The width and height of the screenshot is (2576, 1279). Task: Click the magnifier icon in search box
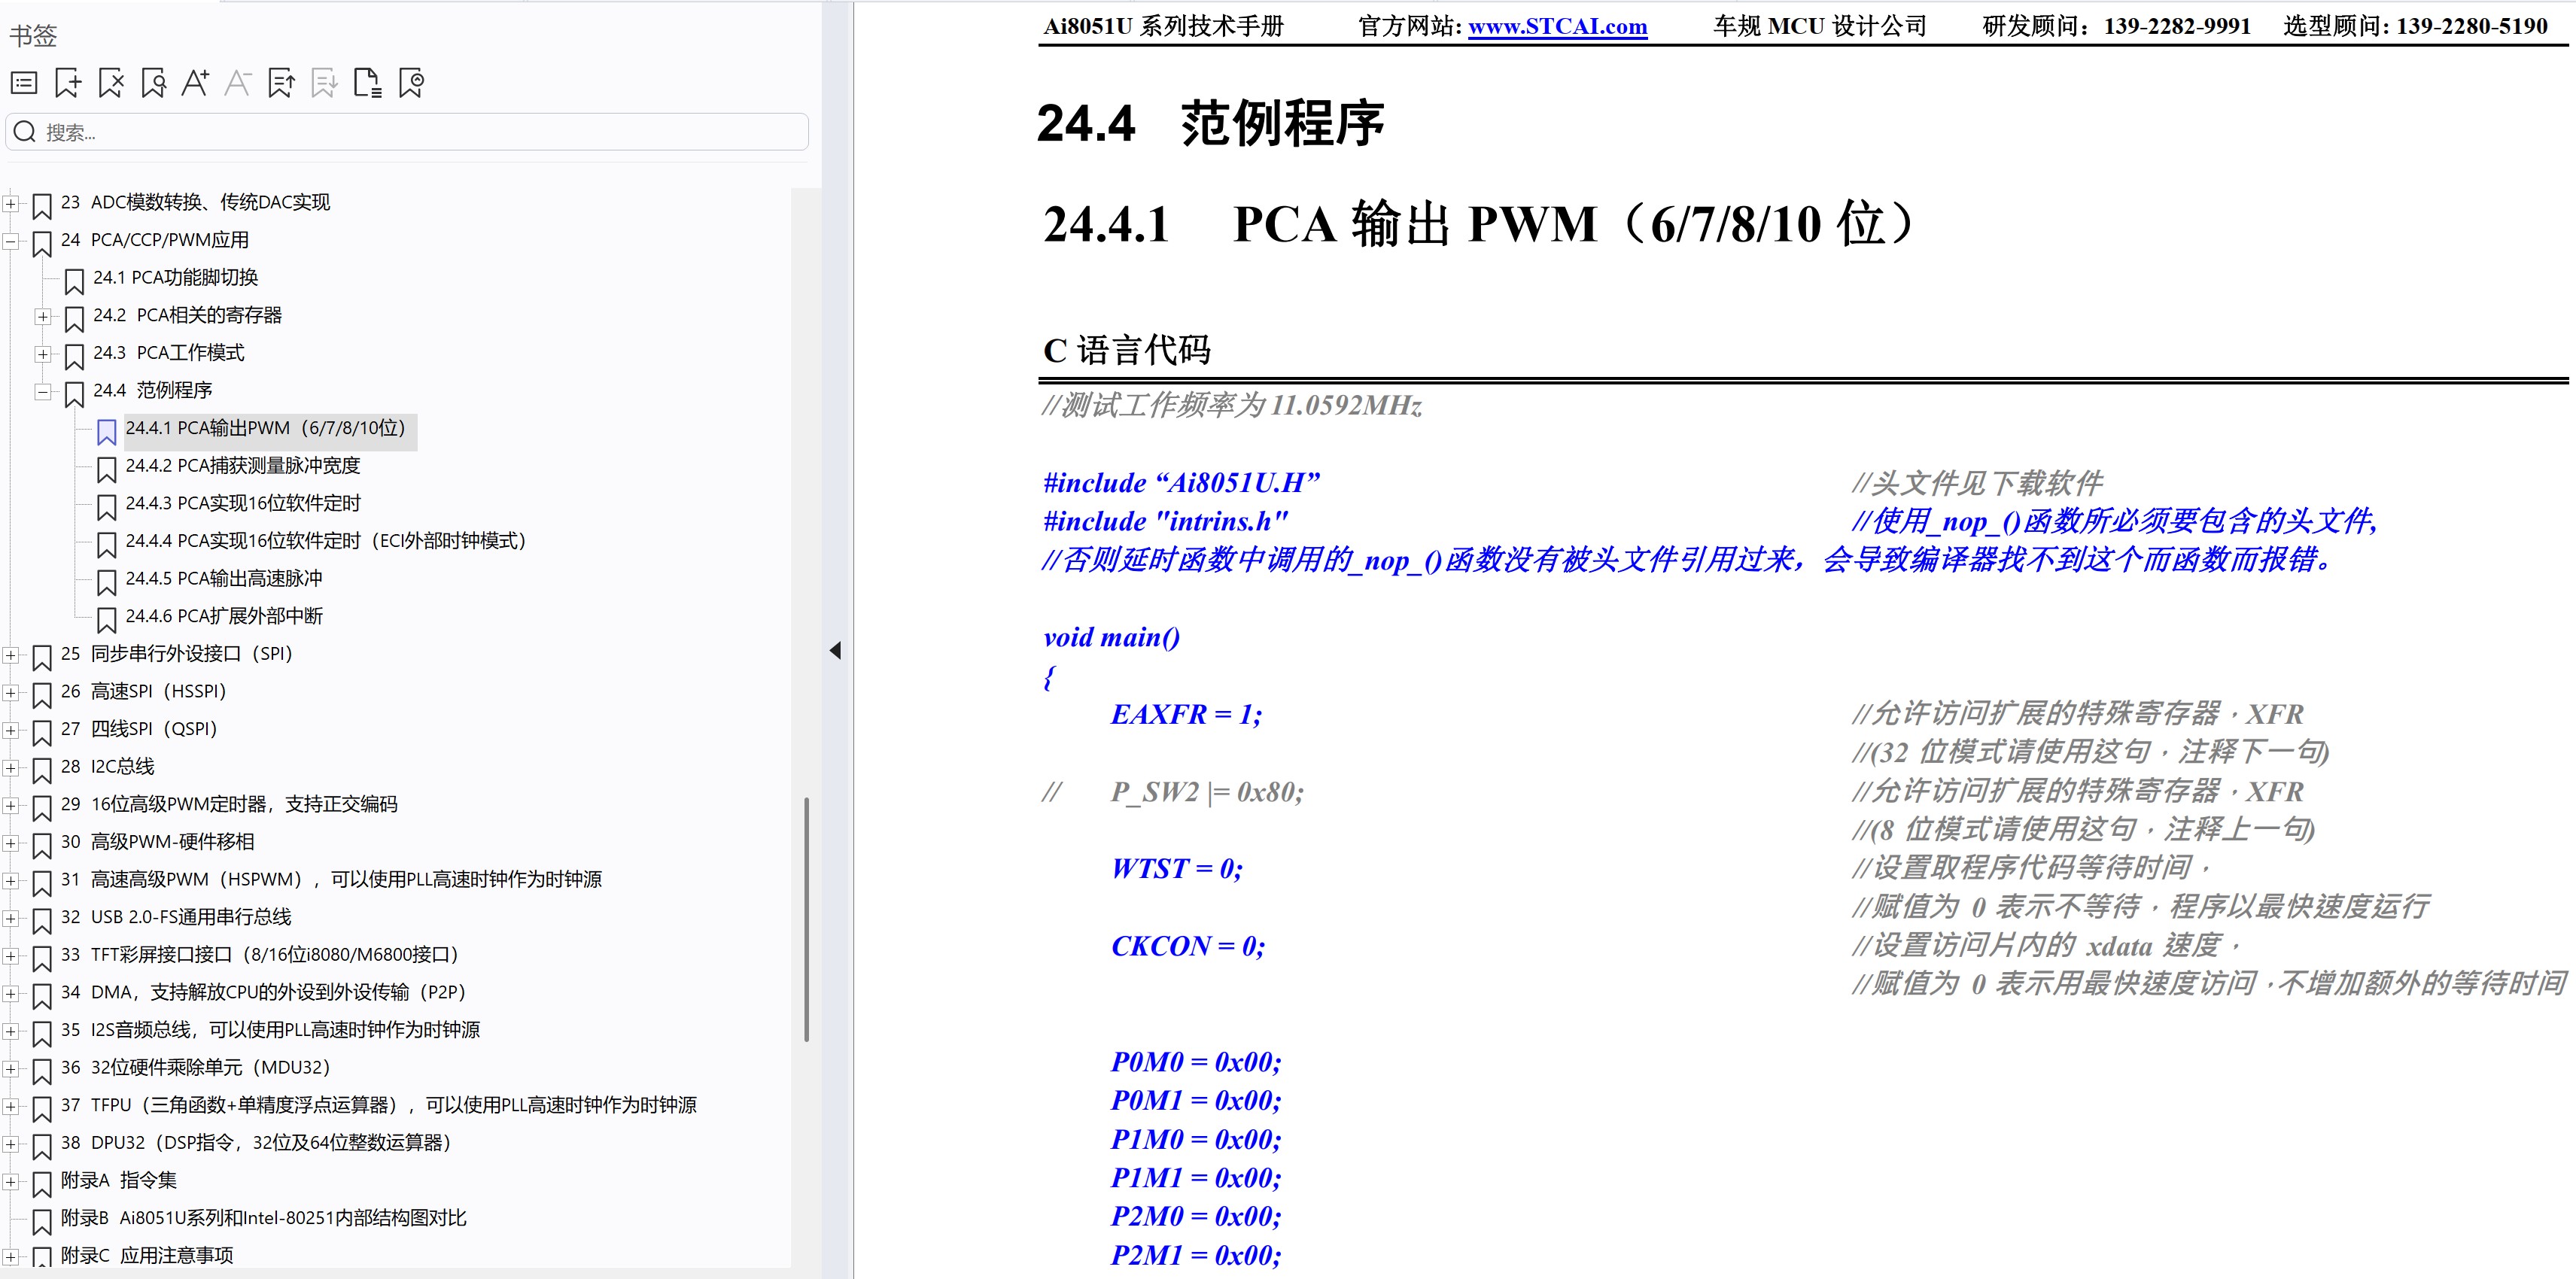click(26, 132)
